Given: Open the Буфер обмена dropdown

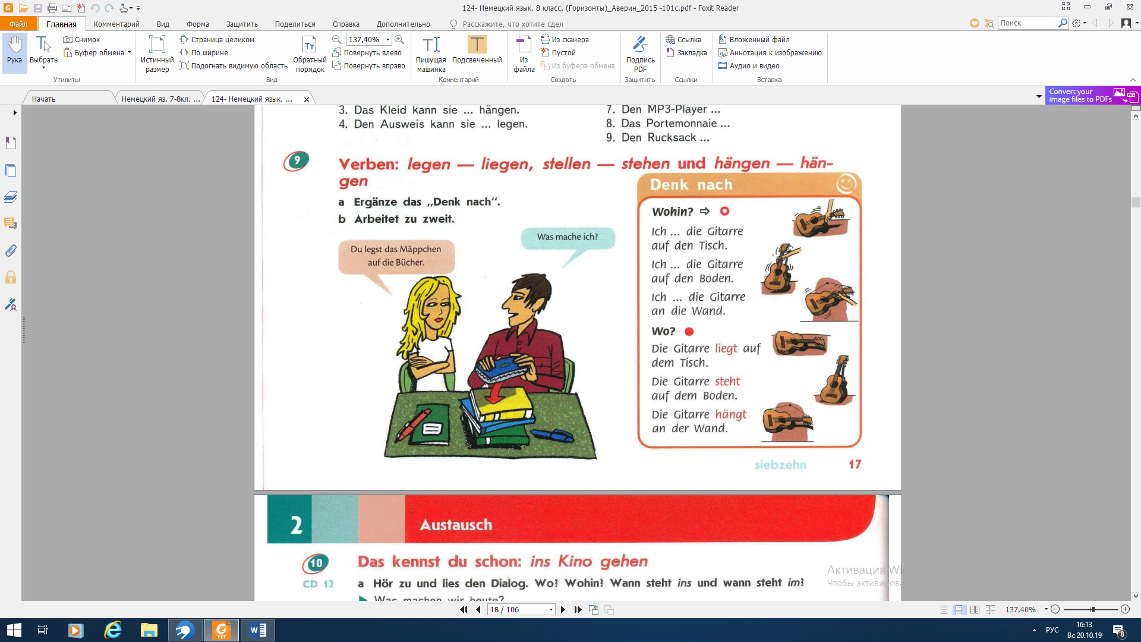Looking at the screenshot, I should pyautogui.click(x=97, y=53).
